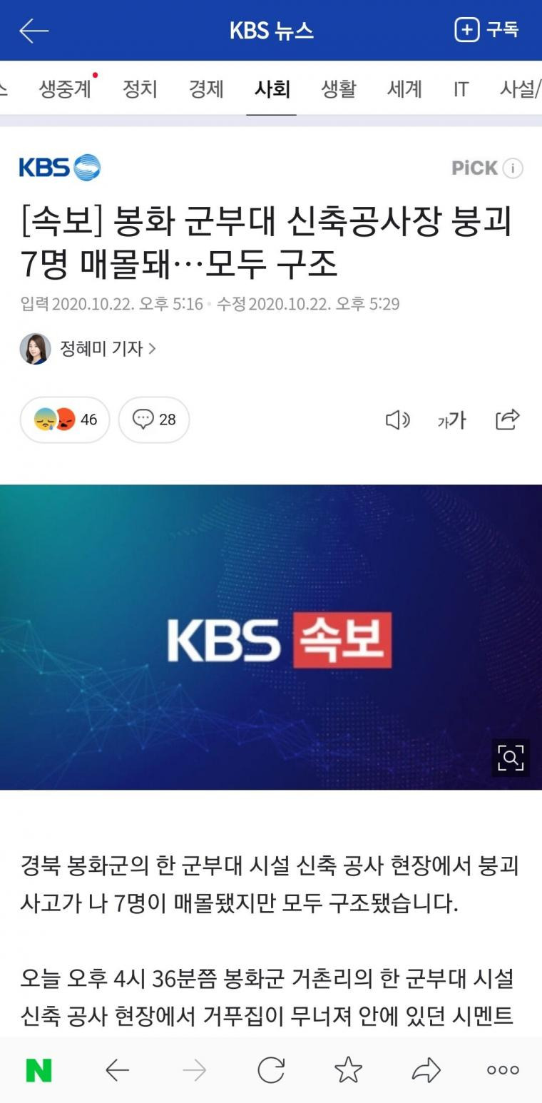The height and width of the screenshot is (1103, 542).
Task: Reload the page with refresh icon
Action: coord(271,1070)
